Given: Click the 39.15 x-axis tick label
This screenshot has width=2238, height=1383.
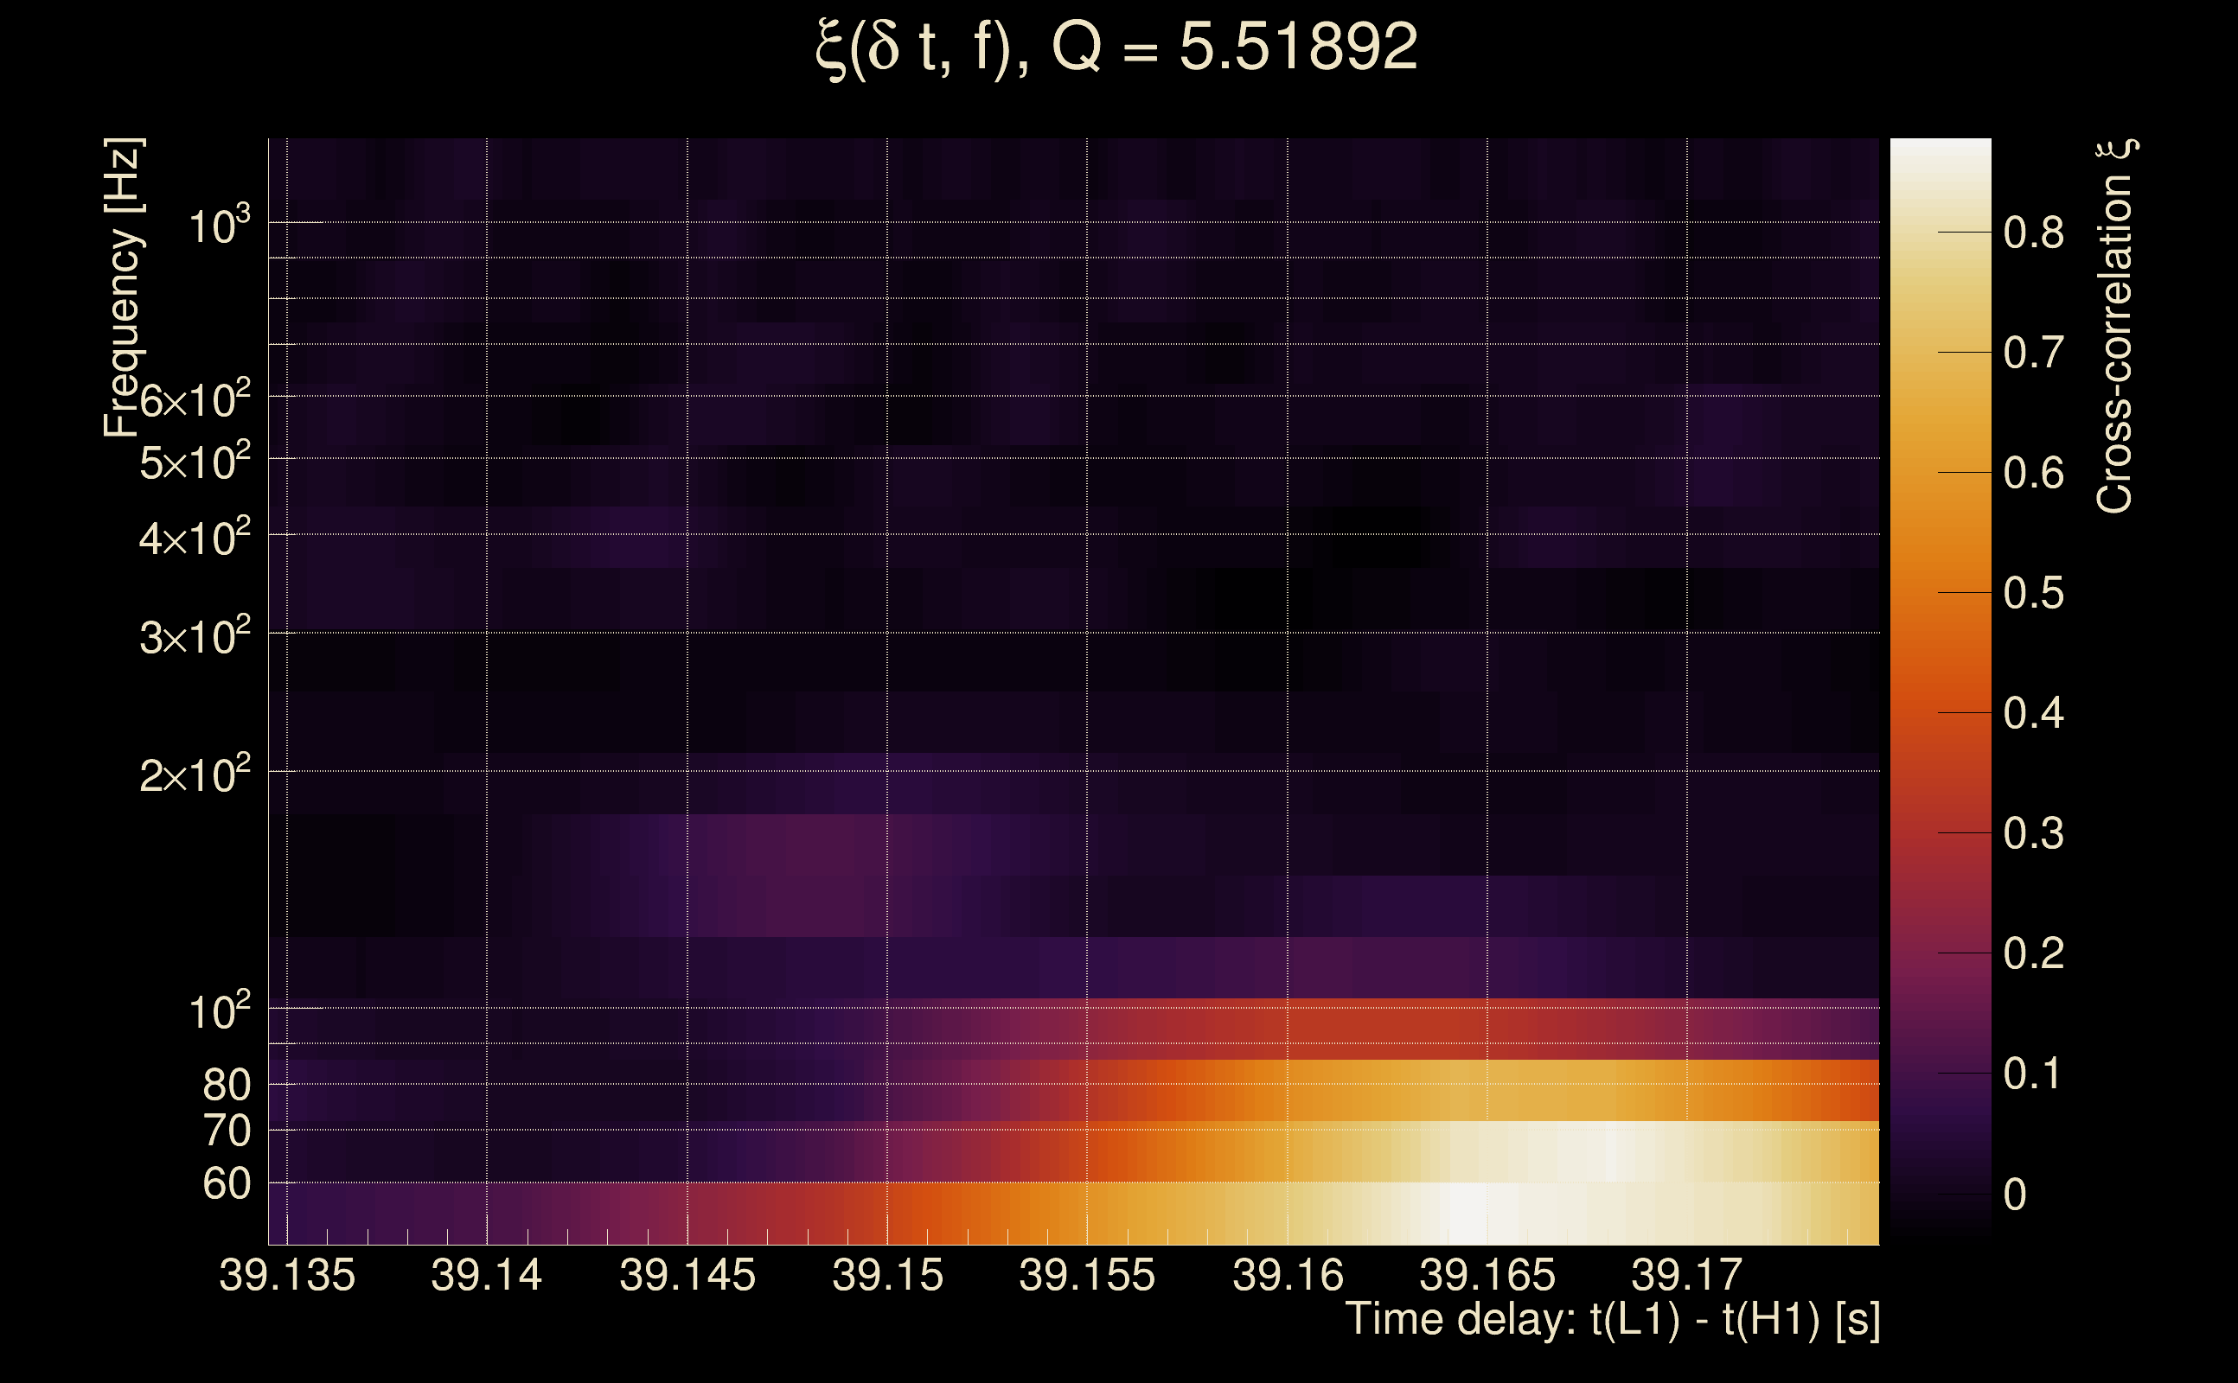Looking at the screenshot, I should (x=886, y=1276).
